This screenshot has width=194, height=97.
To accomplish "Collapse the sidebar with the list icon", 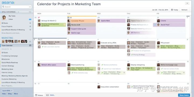I will 30,12.
